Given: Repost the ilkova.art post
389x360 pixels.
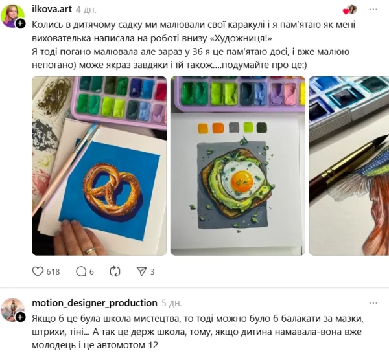Looking at the screenshot, I should click(x=115, y=271).
